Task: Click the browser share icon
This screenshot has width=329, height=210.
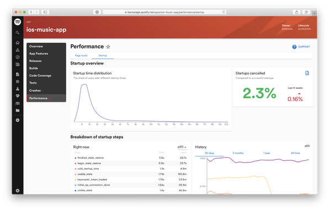Action: click(x=296, y=12)
